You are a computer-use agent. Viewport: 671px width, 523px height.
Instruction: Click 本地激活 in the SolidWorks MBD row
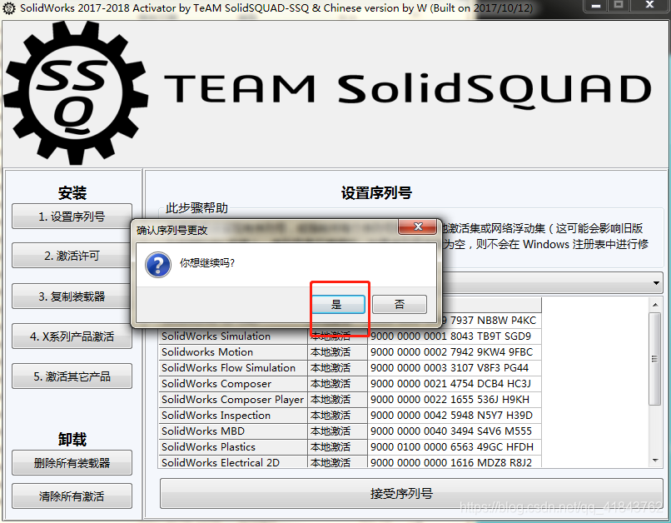coord(338,431)
